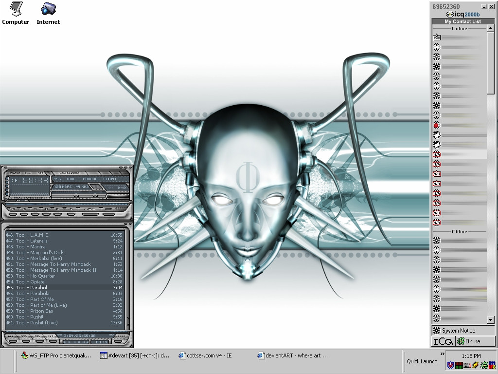
Task: Click the Winamp song title display
Action: point(90,179)
